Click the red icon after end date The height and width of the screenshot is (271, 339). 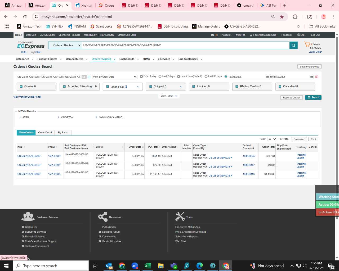317,77
